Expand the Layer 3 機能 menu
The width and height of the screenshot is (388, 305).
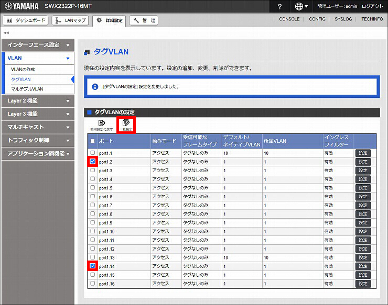tap(38, 114)
